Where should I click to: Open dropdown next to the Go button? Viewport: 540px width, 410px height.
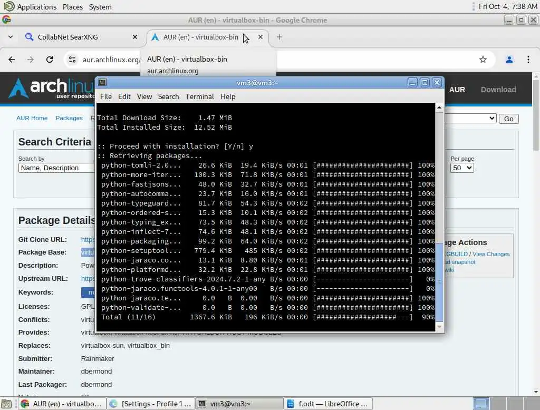(x=471, y=119)
